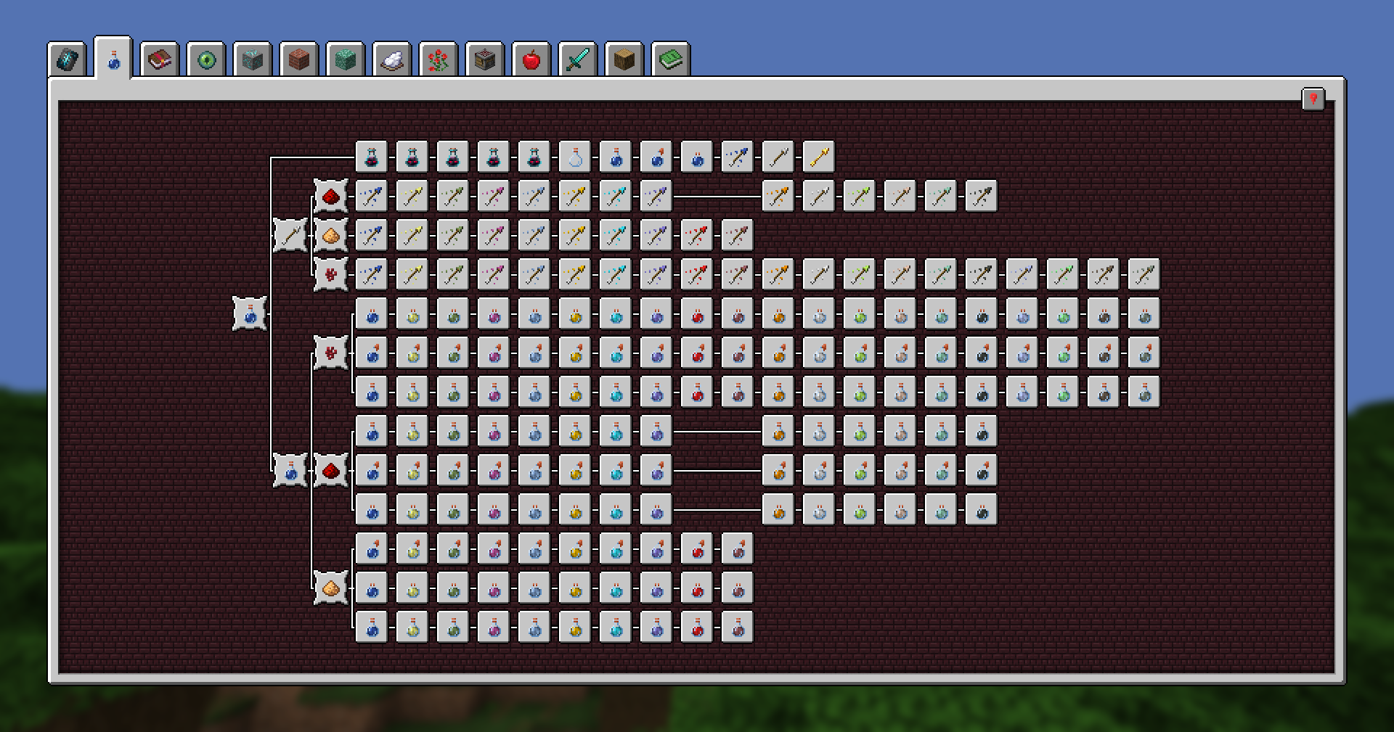Open the green book tab

[671, 59]
